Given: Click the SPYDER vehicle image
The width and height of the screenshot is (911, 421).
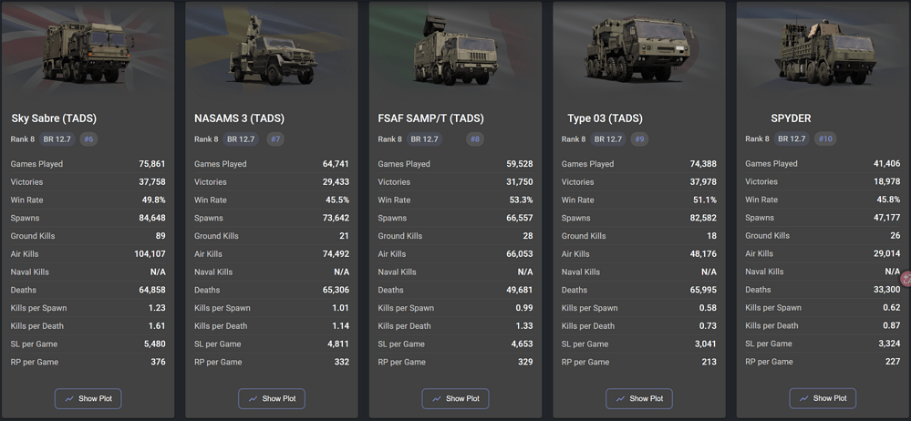Looking at the screenshot, I should [x=823, y=55].
